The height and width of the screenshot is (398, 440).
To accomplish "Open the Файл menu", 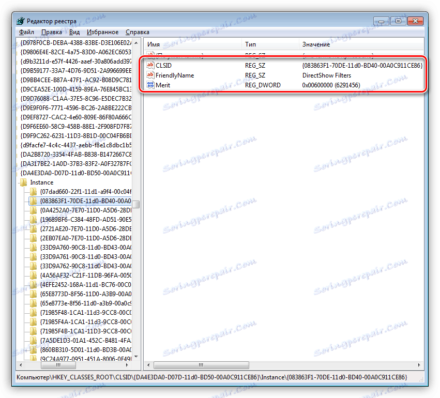I will 26,32.
